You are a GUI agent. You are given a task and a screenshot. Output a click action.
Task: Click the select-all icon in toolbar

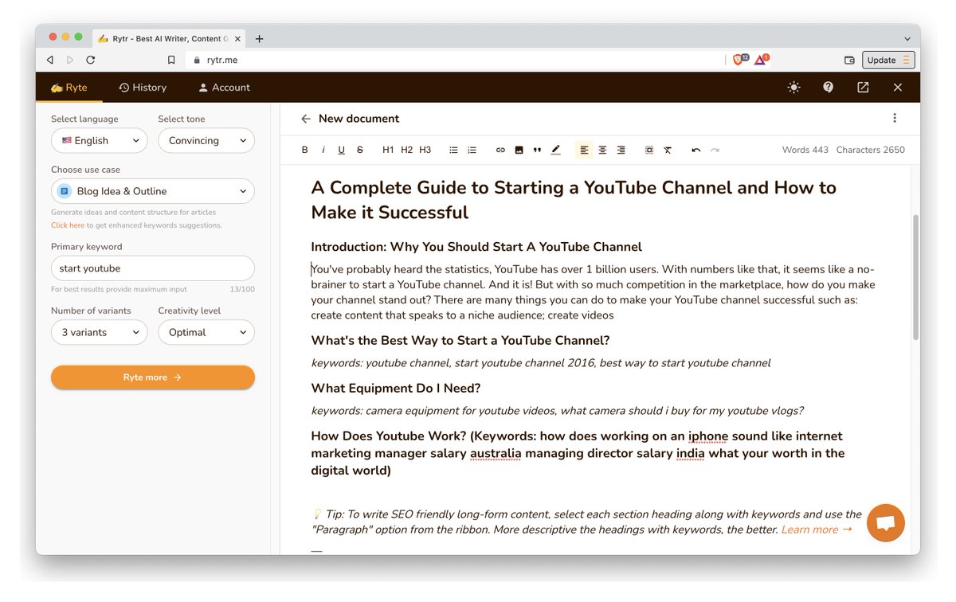[x=649, y=150]
